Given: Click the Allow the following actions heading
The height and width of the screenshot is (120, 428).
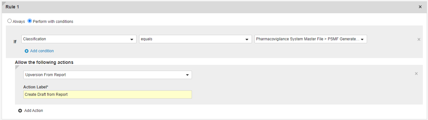Looking at the screenshot, I should (x=44, y=62).
